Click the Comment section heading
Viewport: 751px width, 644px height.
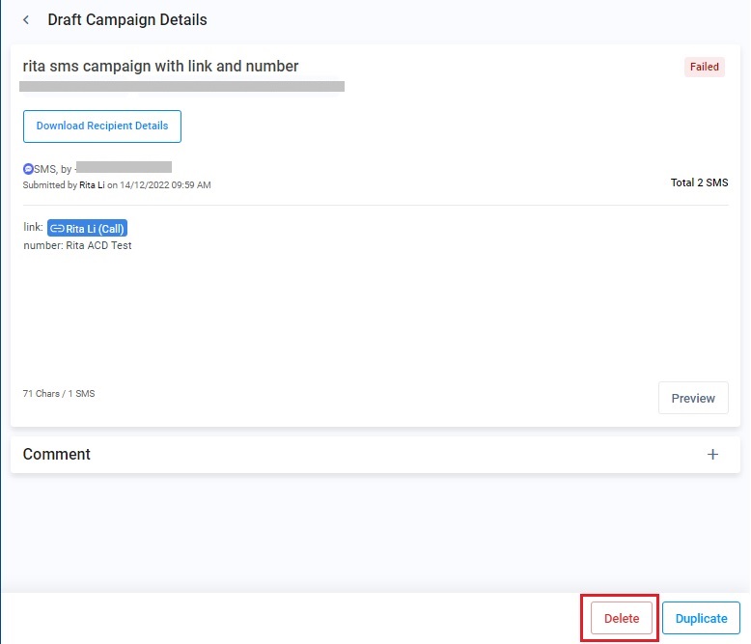[x=57, y=455]
